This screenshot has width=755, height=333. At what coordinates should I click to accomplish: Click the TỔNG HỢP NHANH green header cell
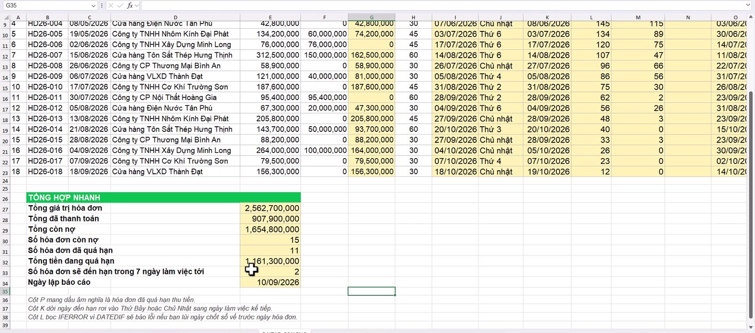pos(164,197)
